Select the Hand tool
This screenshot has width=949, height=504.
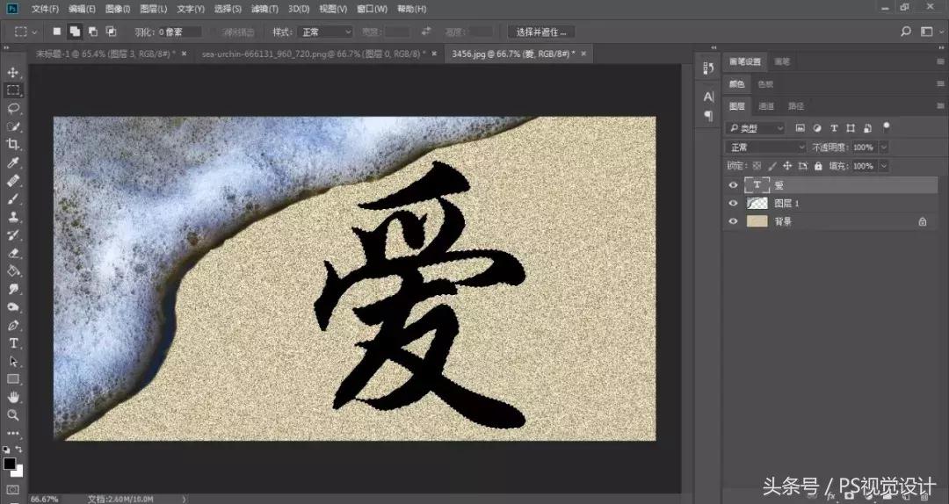13,397
